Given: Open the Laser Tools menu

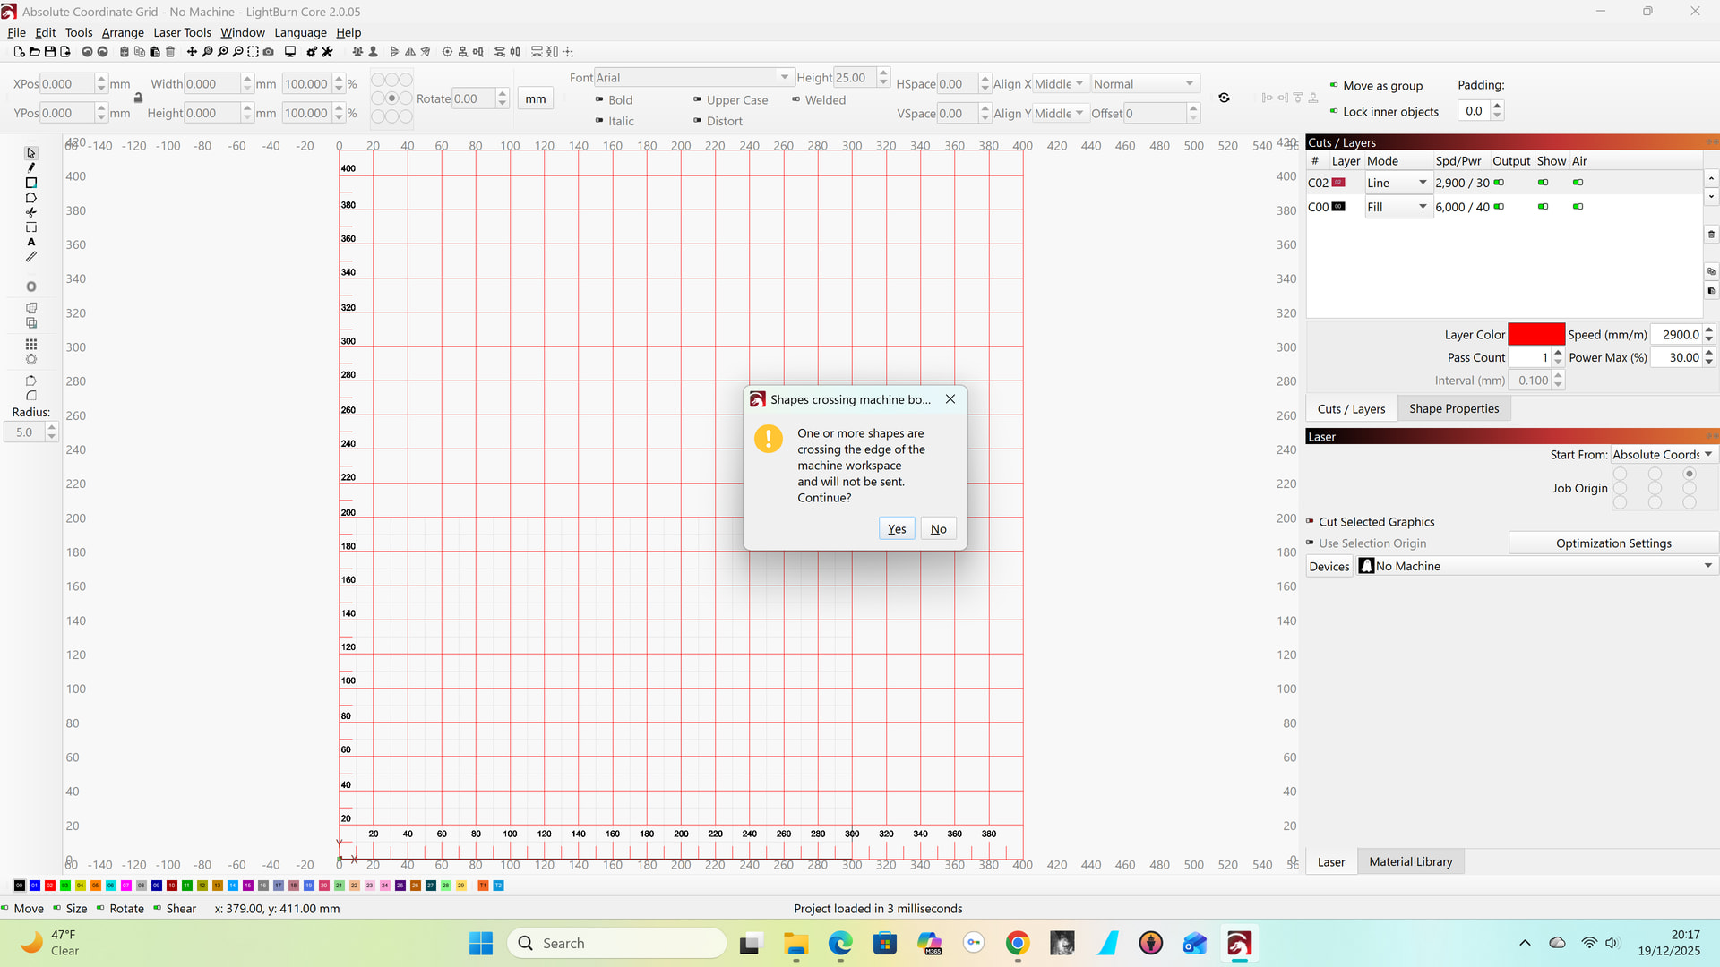Looking at the screenshot, I should coord(182,32).
